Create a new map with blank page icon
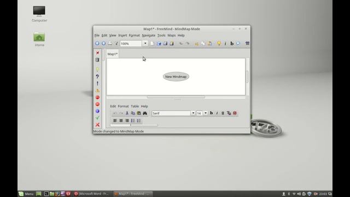The height and width of the screenshot is (197, 350). click(x=152, y=43)
